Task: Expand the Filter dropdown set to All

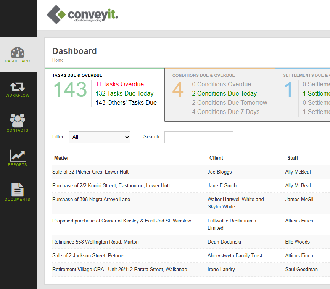Action: point(100,137)
